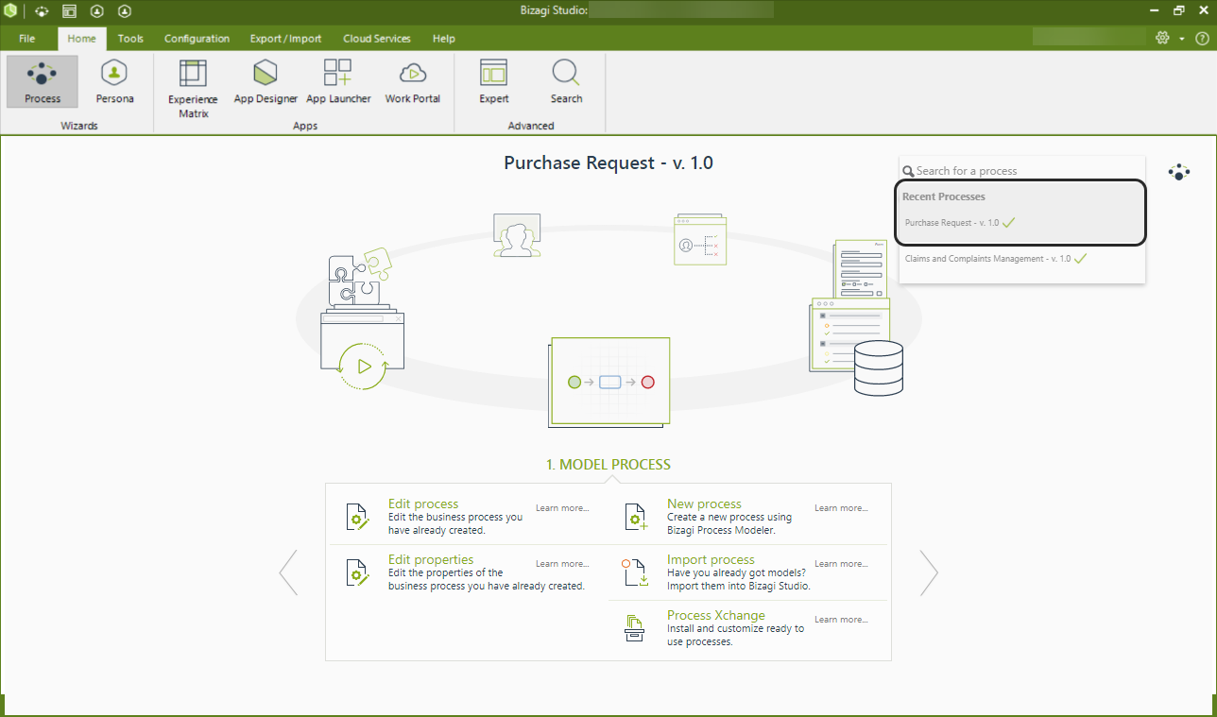1217x717 pixels.
Task: Click the up-arrow circle icon in title bar
Action: pyautogui.click(x=96, y=11)
